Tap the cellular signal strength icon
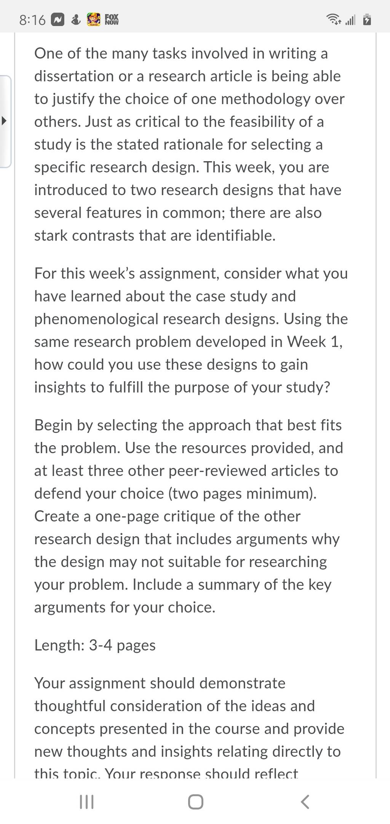The height and width of the screenshot is (824, 390). 350,20
